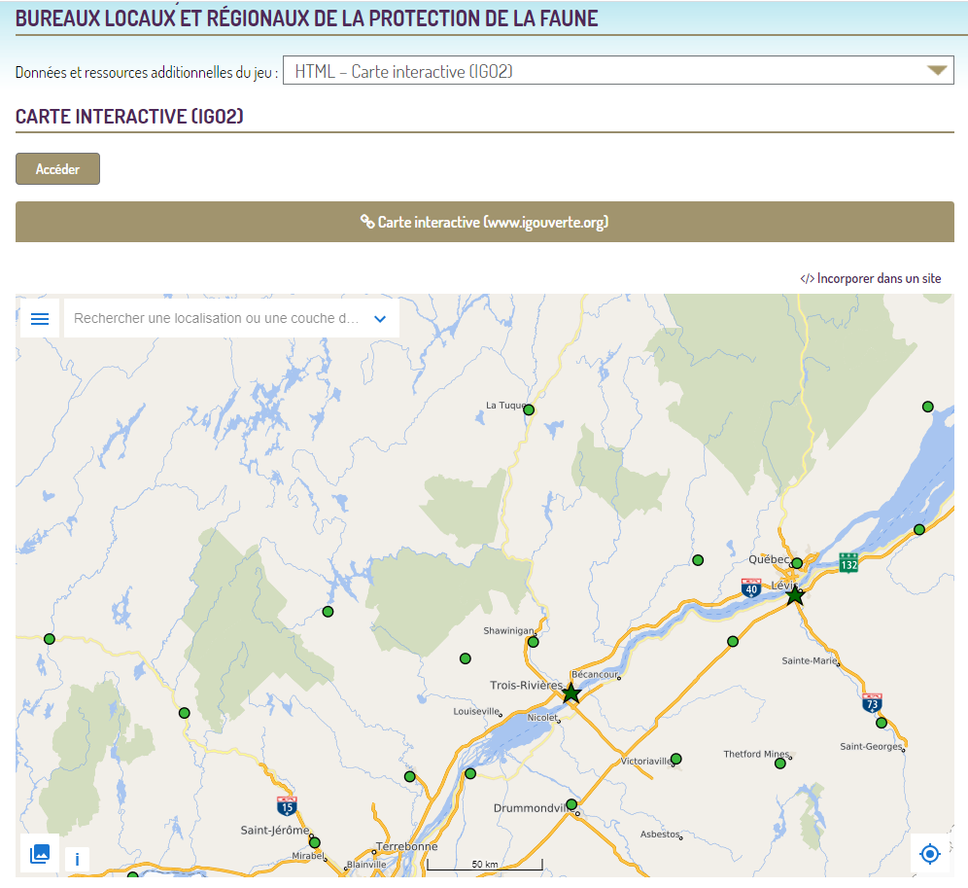
Task: Click the Autoroute 40 shield icon
Action: [751, 587]
